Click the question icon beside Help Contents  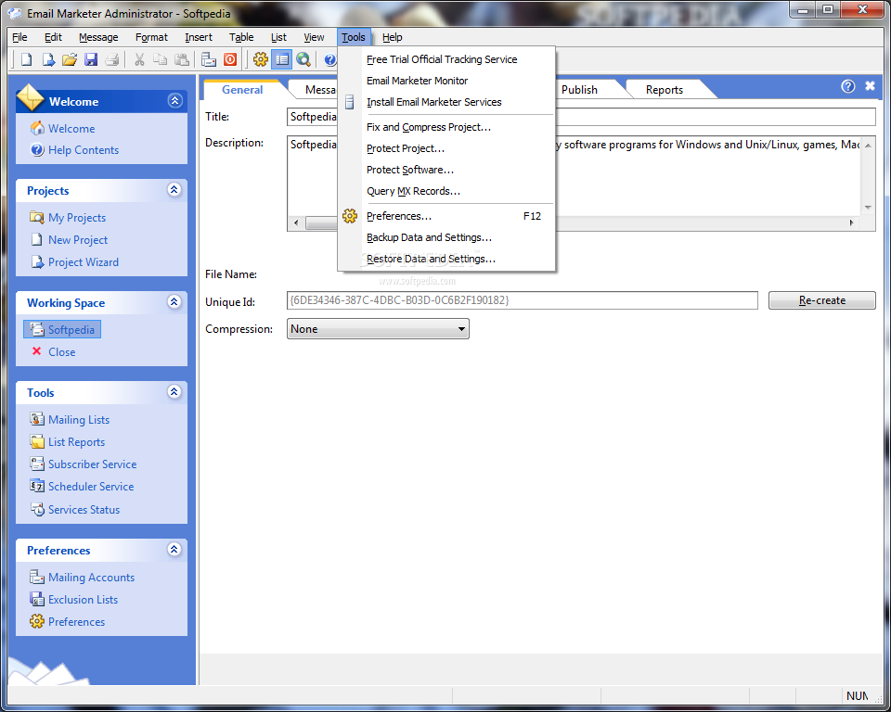[x=37, y=150]
